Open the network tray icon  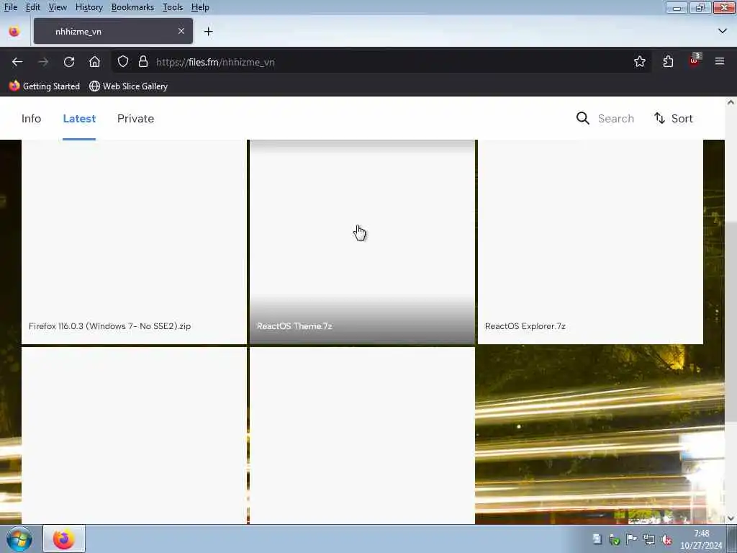[x=649, y=539]
